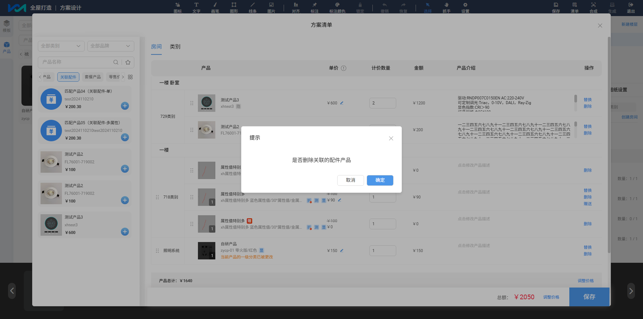Click the 测试产品3 description scrollbar
The width and height of the screenshot is (643, 319).
576,98
